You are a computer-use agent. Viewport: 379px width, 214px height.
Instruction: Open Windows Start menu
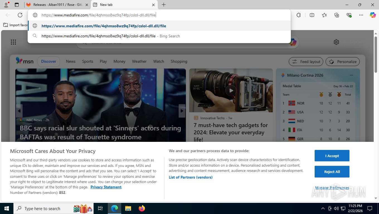6,208
